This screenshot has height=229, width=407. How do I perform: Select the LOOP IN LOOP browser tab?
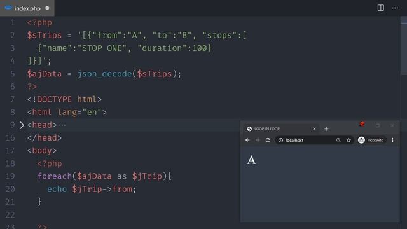click(281, 128)
